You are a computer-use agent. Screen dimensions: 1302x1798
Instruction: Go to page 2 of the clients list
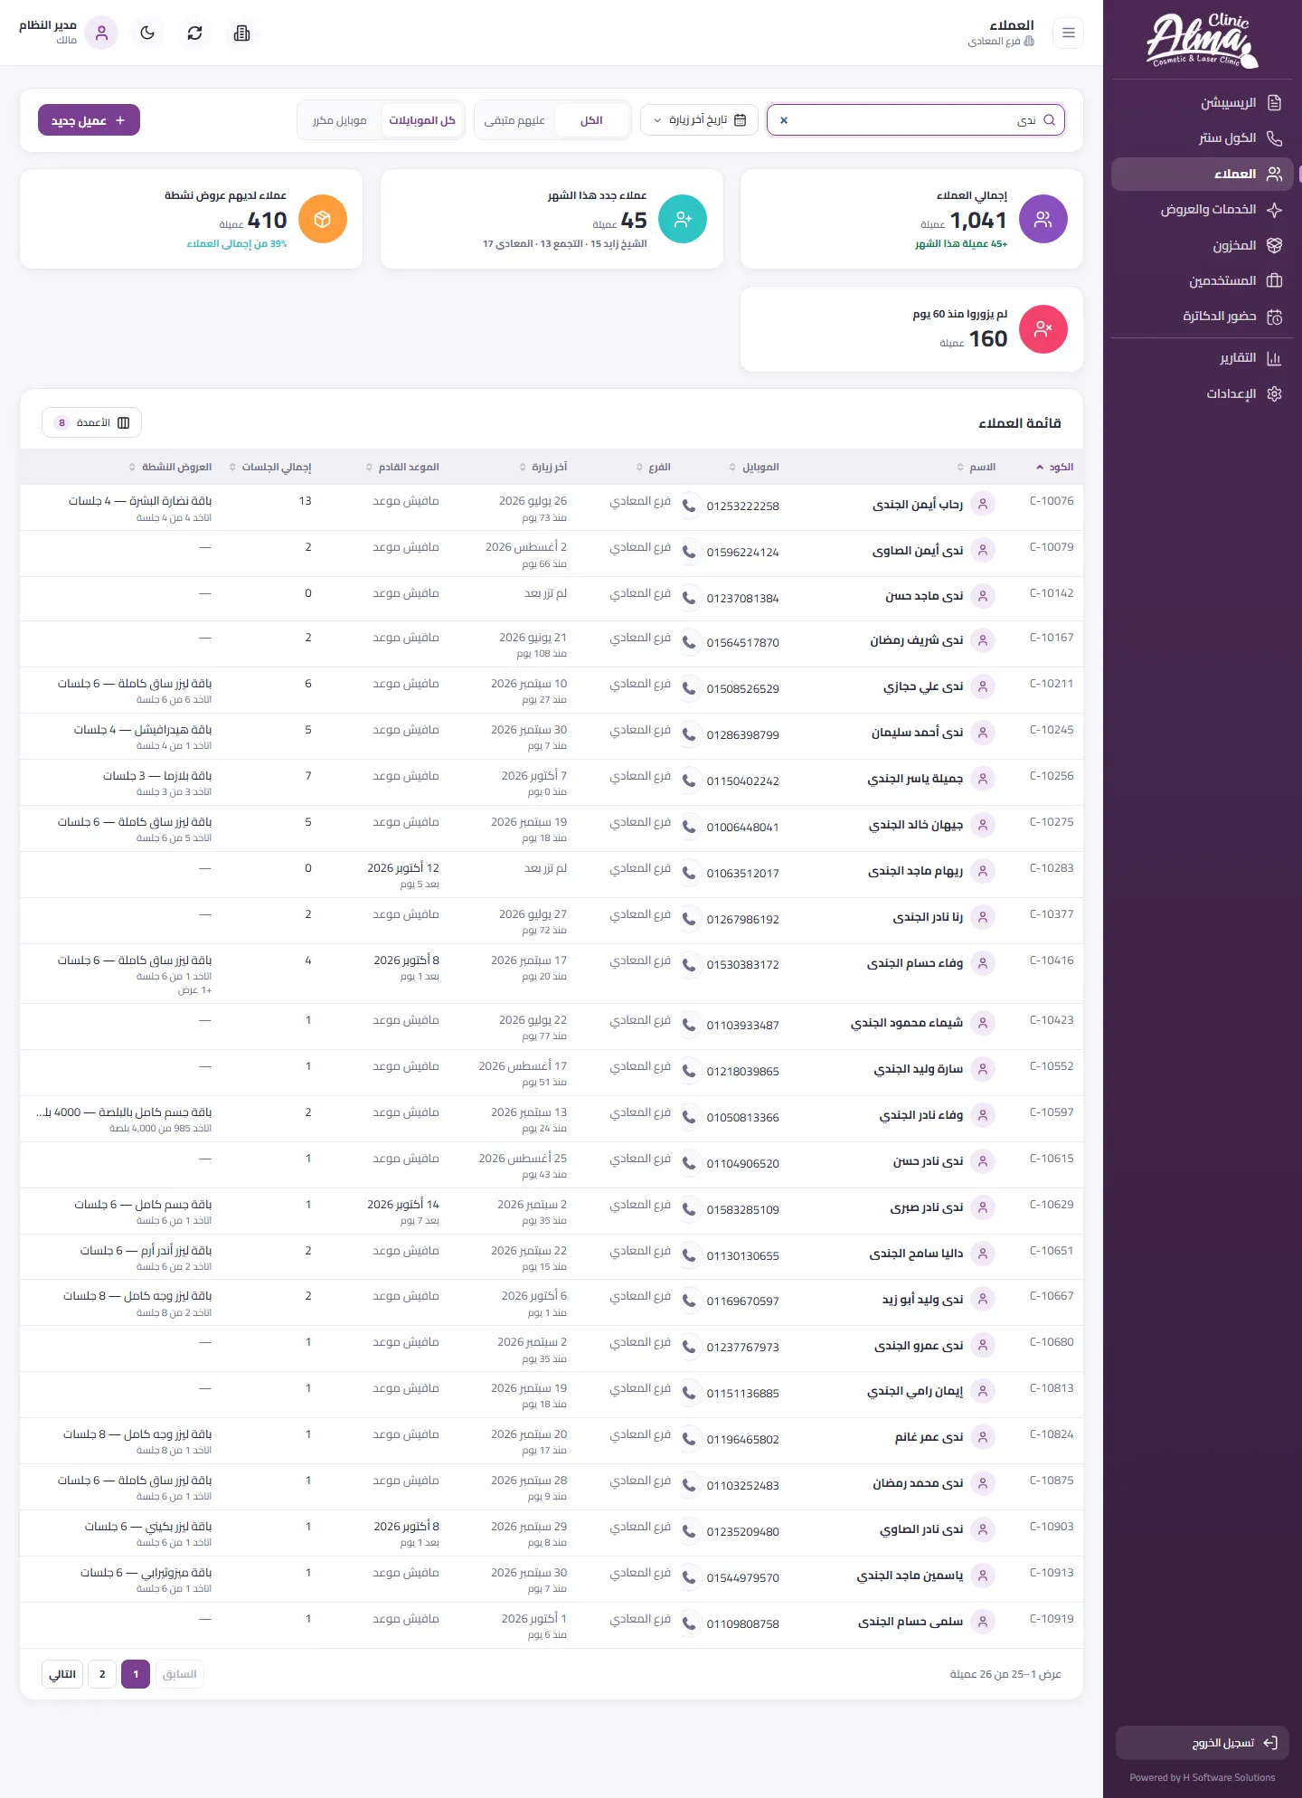pyautogui.click(x=102, y=1674)
